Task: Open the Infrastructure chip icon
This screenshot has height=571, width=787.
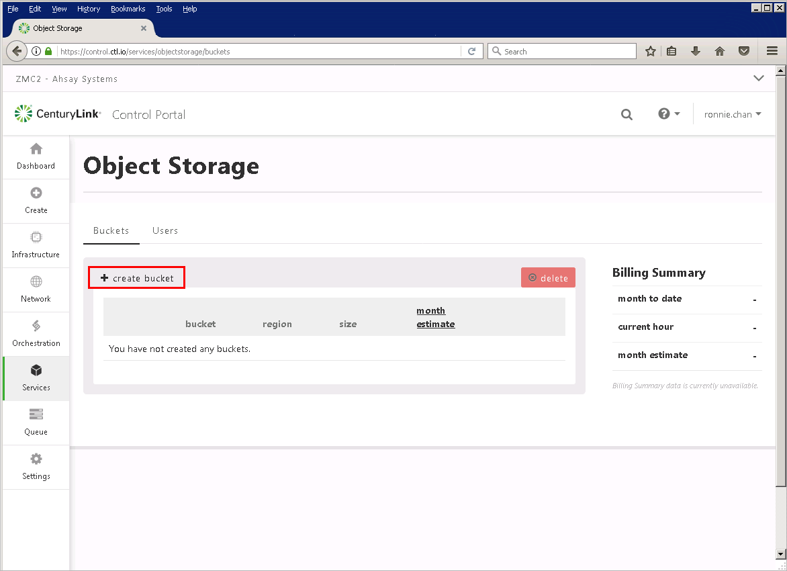Action: (36, 237)
